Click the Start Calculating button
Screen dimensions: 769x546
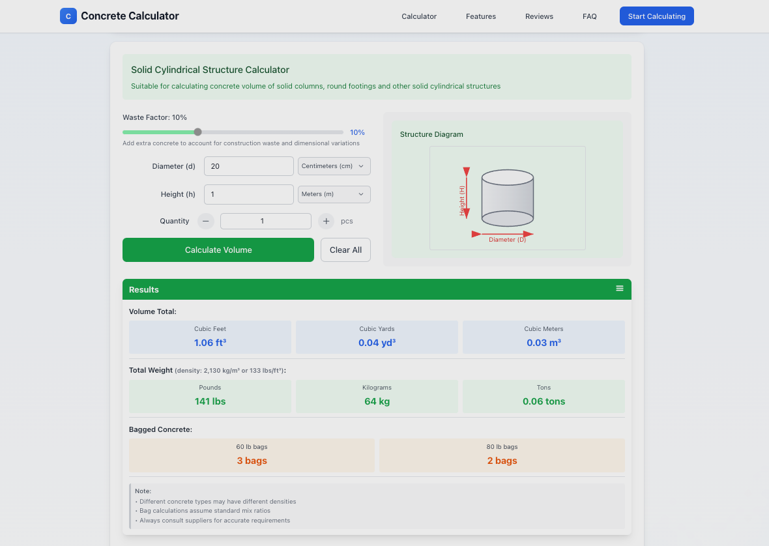[656, 16]
